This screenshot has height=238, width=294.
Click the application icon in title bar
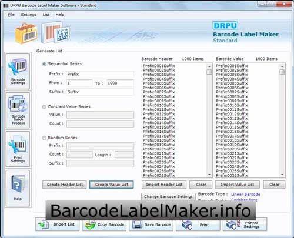(6, 5)
